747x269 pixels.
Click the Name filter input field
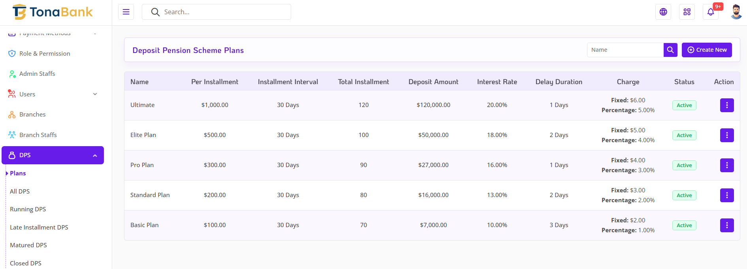coord(625,50)
